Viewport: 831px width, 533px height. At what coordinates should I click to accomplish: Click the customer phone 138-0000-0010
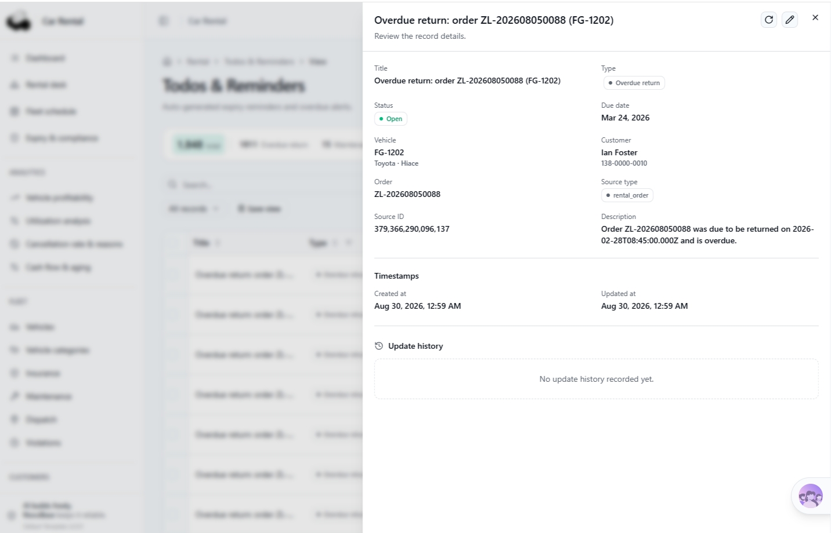click(624, 163)
